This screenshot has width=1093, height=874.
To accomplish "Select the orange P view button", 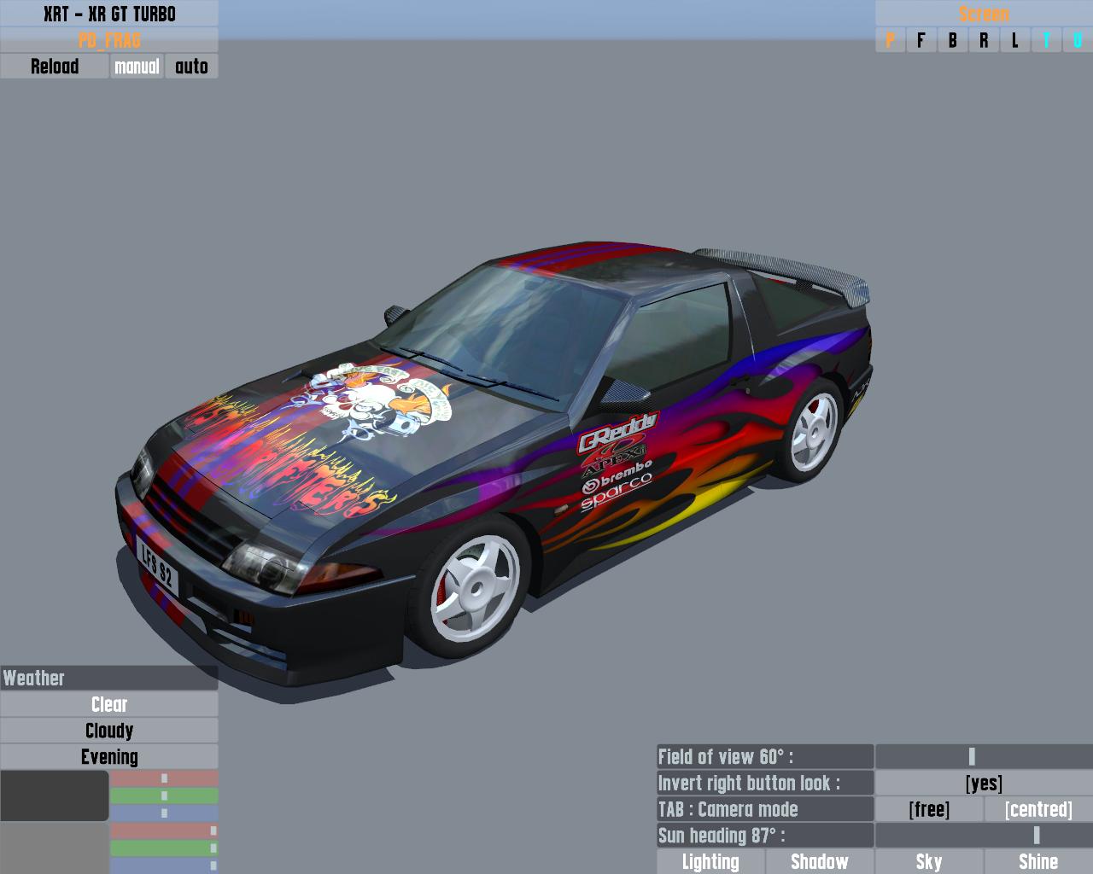I will click(x=891, y=40).
